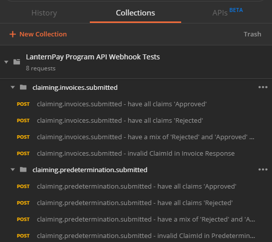Viewport: 272px width, 242px height.
Task: Select invoices request invalid ClaimId in Invoice Response
Action: pos(136,154)
